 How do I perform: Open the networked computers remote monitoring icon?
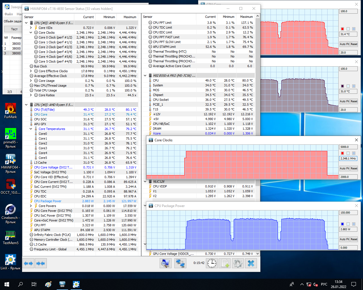click(x=180, y=263)
